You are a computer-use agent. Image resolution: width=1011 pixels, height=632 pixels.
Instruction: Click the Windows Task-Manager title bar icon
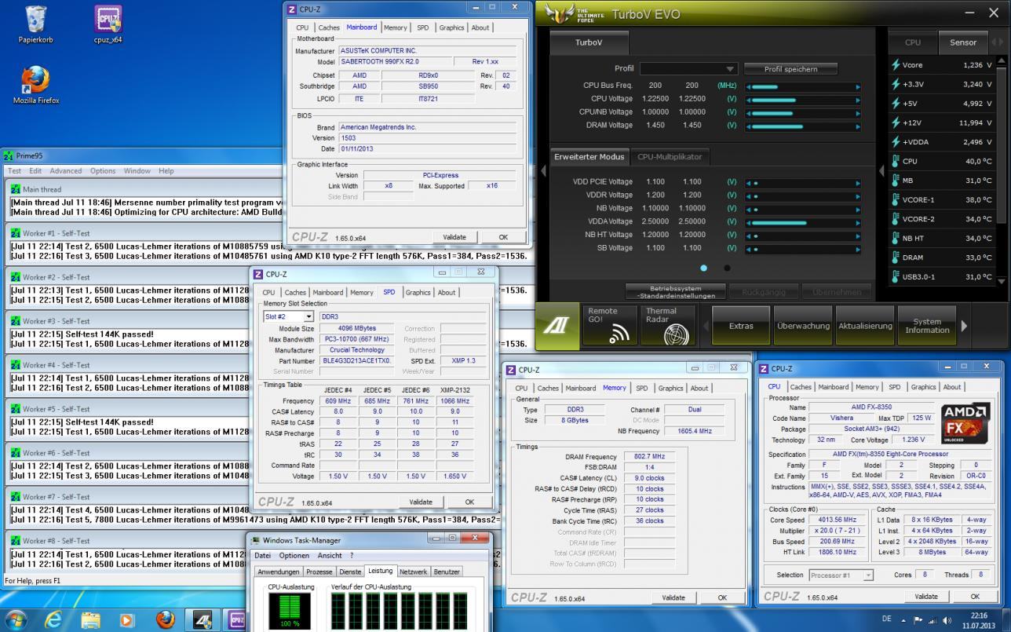coord(256,540)
